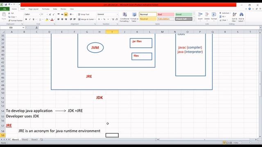
Task: Click the Font Color icon
Action: tap(52, 20)
